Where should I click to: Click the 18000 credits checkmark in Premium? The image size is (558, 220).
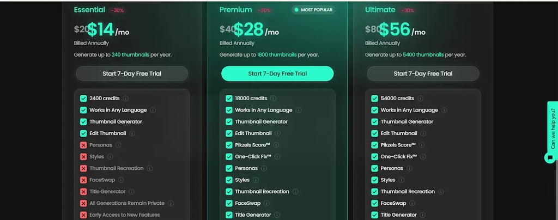(229, 99)
